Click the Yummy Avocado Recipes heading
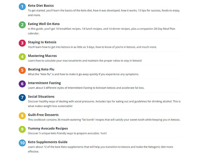The image size is (200, 156). (x=47, y=128)
